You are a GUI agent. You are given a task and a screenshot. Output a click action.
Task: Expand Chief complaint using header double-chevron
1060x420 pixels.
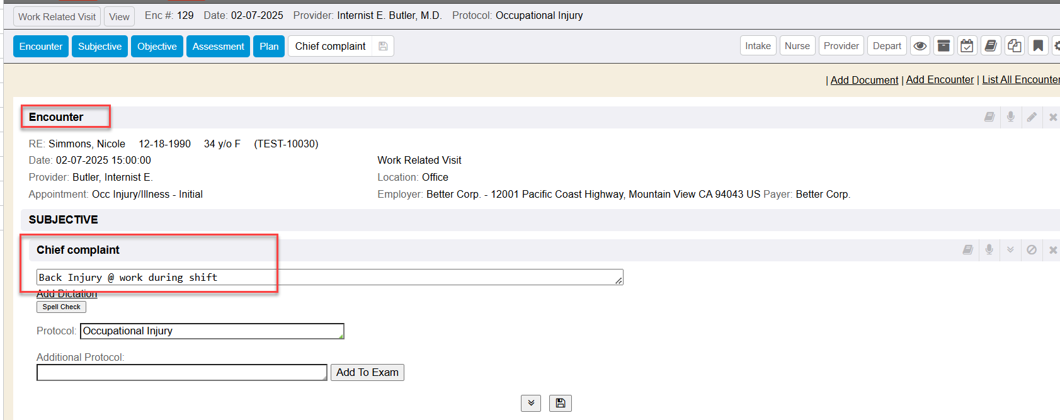1010,250
